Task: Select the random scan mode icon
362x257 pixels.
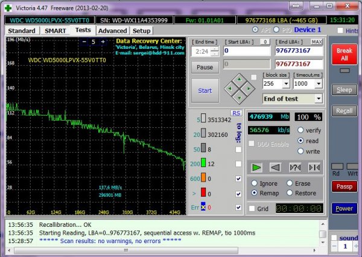Action: pyautogui.click(x=296, y=167)
